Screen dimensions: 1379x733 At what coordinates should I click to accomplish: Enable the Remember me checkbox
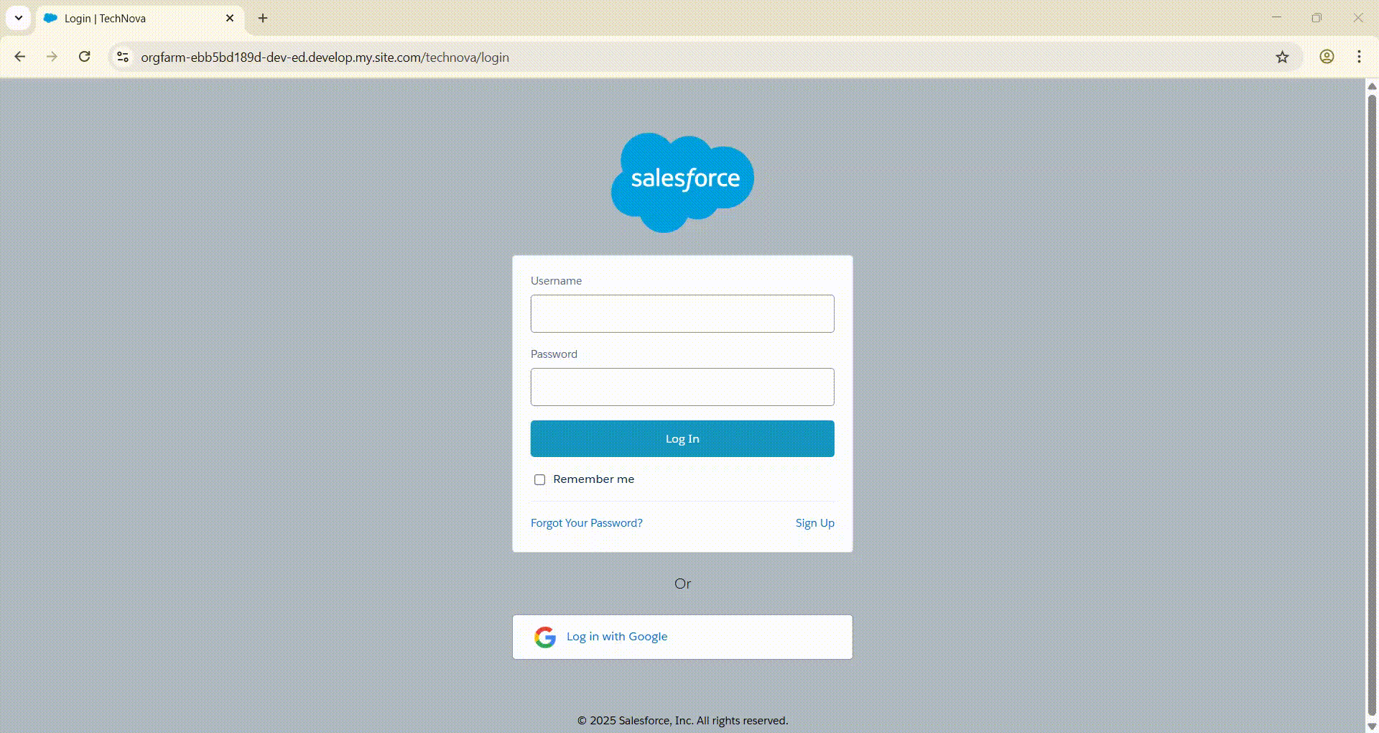(x=539, y=480)
